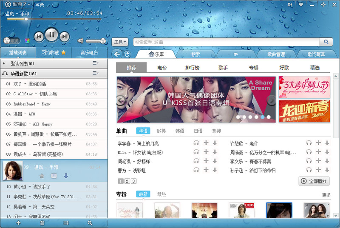Go to singles page 3
This screenshot has height=228, width=340.
(133, 181)
